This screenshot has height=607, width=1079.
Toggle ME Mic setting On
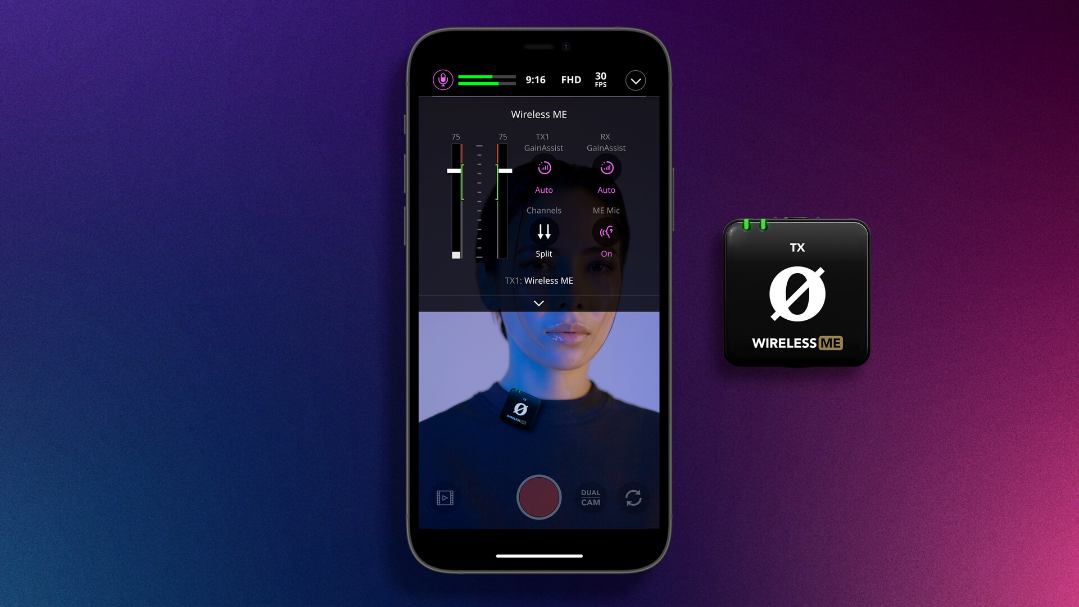click(x=606, y=232)
